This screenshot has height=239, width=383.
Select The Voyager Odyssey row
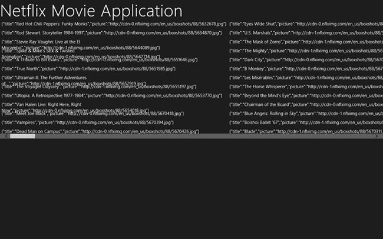tap(99, 87)
